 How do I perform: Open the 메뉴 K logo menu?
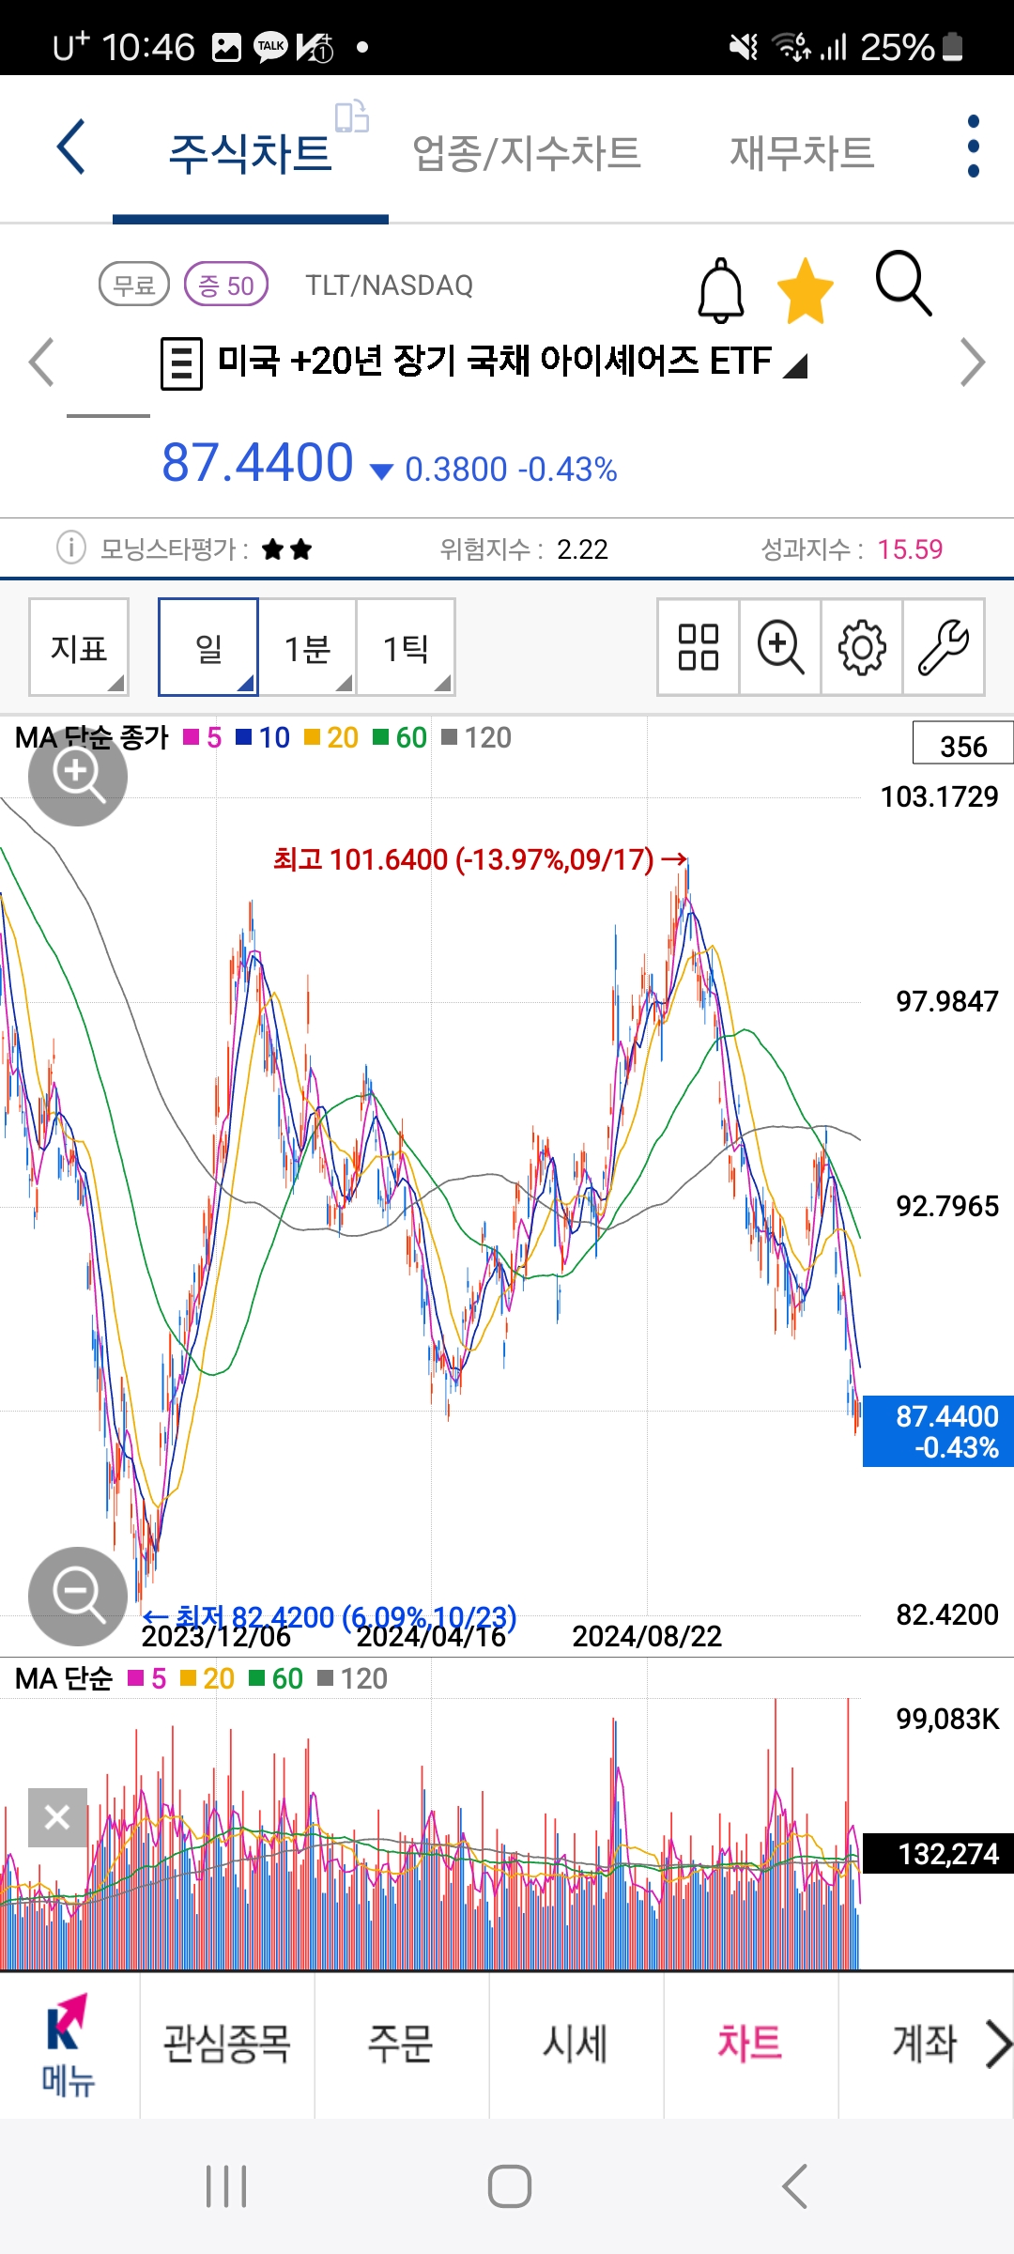69,2046
